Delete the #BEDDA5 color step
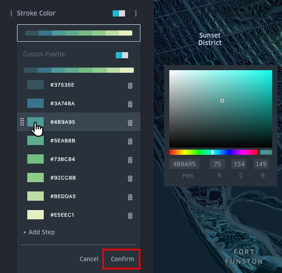Viewport: 282px width, 273px height. pos(130,197)
